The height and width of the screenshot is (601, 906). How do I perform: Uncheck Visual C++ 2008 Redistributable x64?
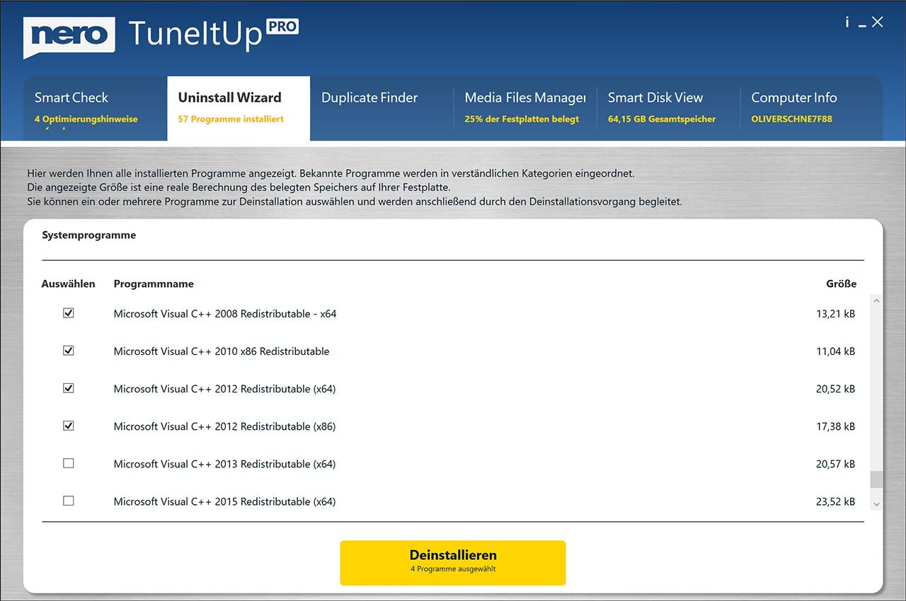69,313
